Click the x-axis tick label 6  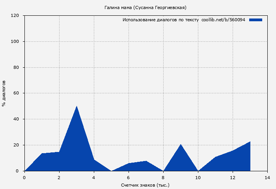tap(129, 178)
